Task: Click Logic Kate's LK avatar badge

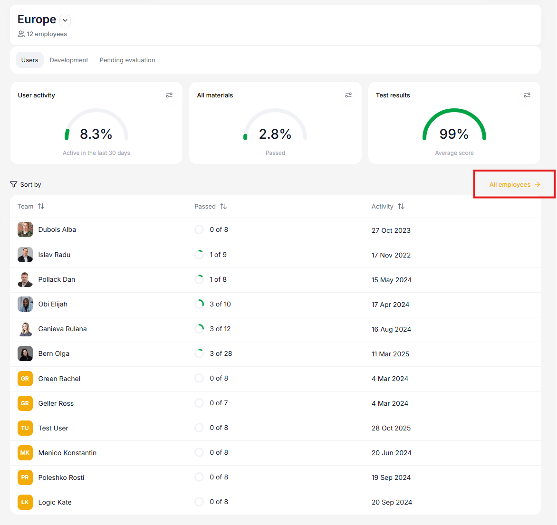Action: tap(25, 502)
